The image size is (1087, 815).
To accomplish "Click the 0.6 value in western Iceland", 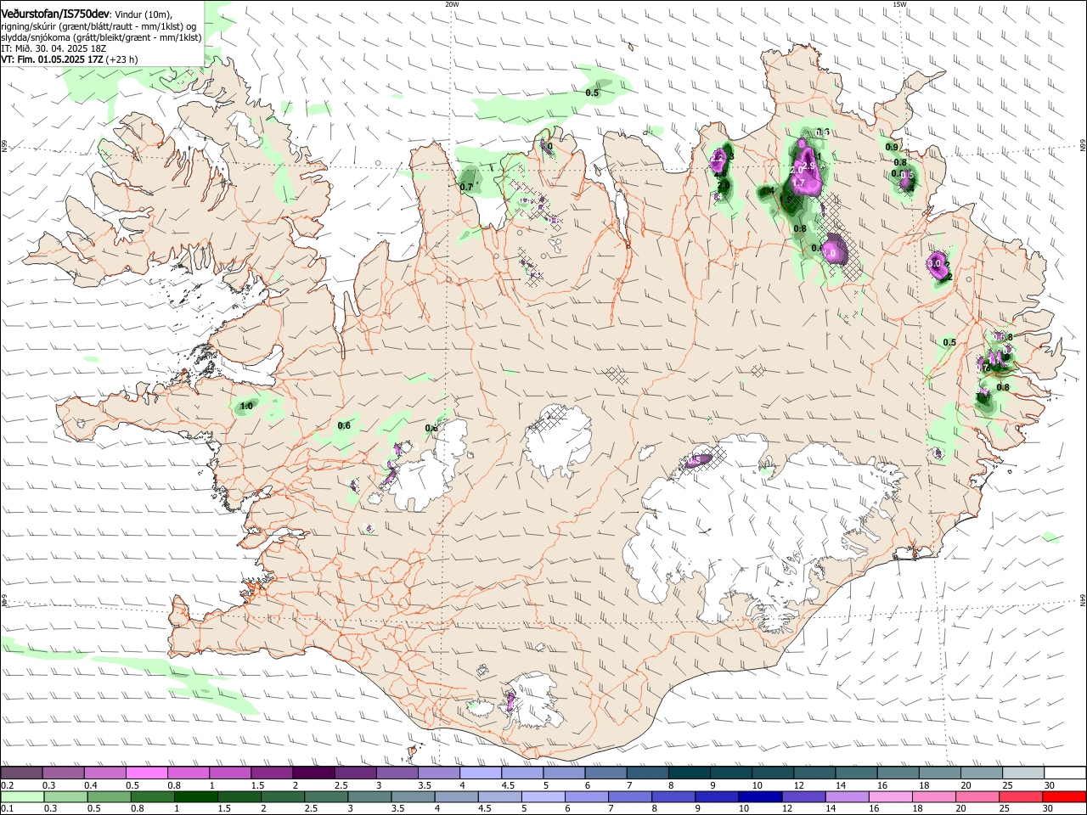I will pyautogui.click(x=344, y=425).
